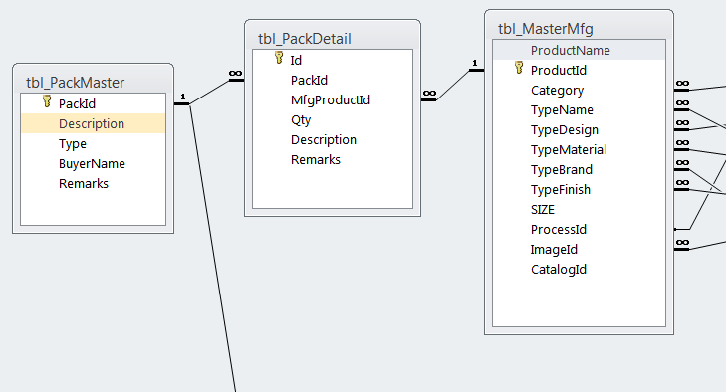Screen dimensions: 726x392
Task: Click the tbl_MasterMfg table header
Action: 579,28
